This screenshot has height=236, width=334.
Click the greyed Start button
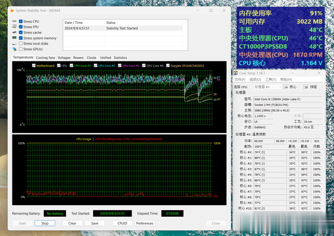pyautogui.click(x=22, y=223)
